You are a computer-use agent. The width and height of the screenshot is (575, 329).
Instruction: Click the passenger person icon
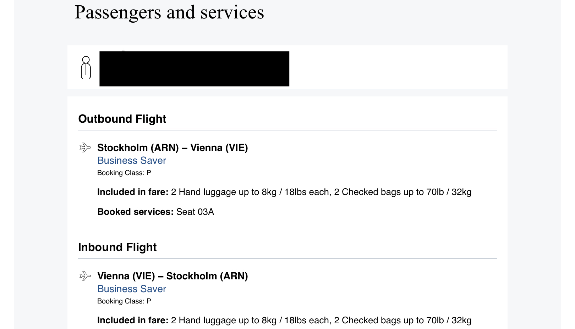point(86,67)
